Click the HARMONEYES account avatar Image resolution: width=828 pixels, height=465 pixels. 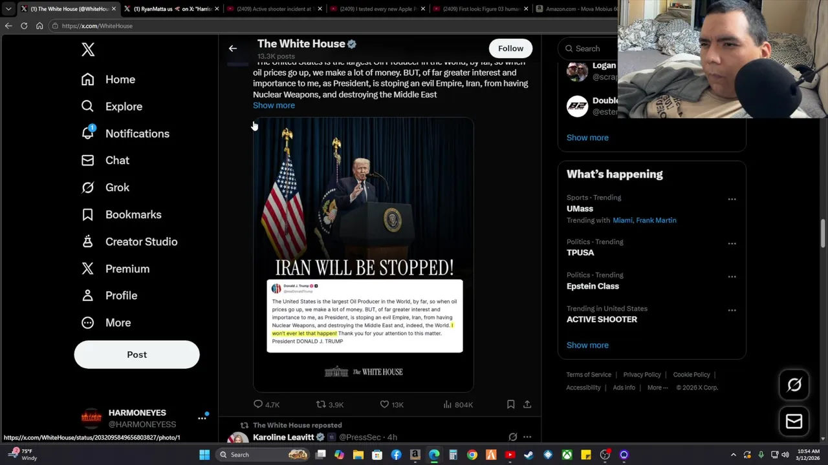91,418
